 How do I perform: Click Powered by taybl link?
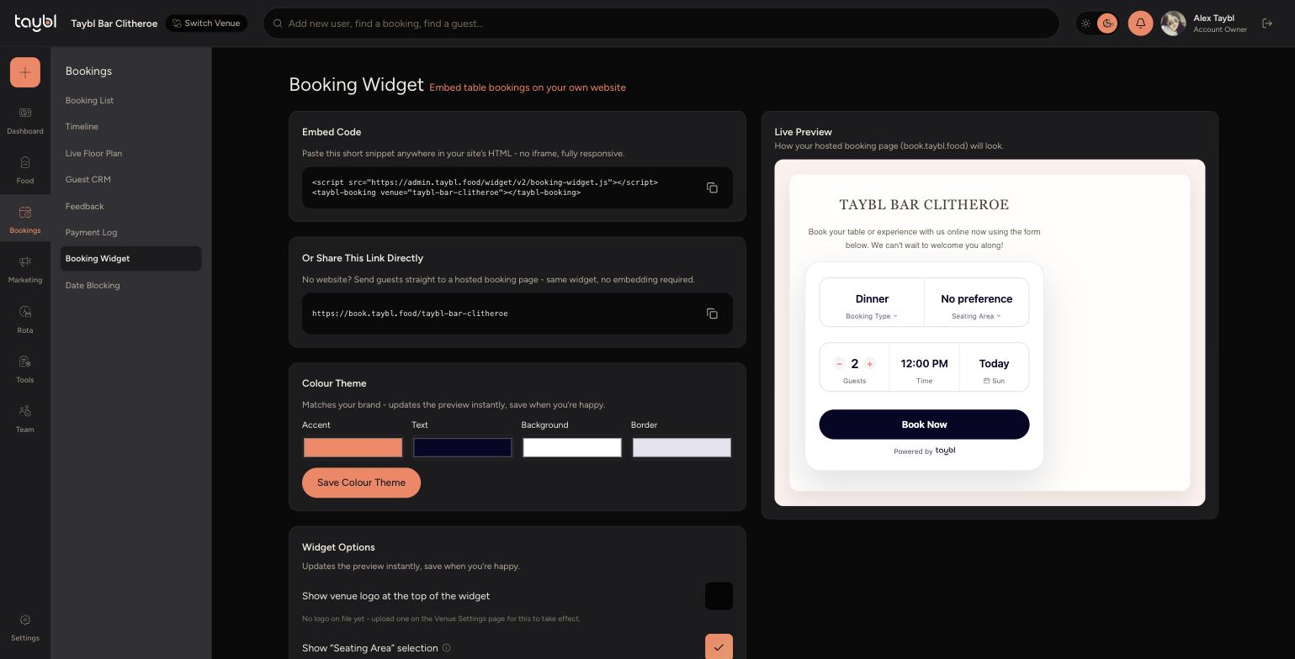924,451
